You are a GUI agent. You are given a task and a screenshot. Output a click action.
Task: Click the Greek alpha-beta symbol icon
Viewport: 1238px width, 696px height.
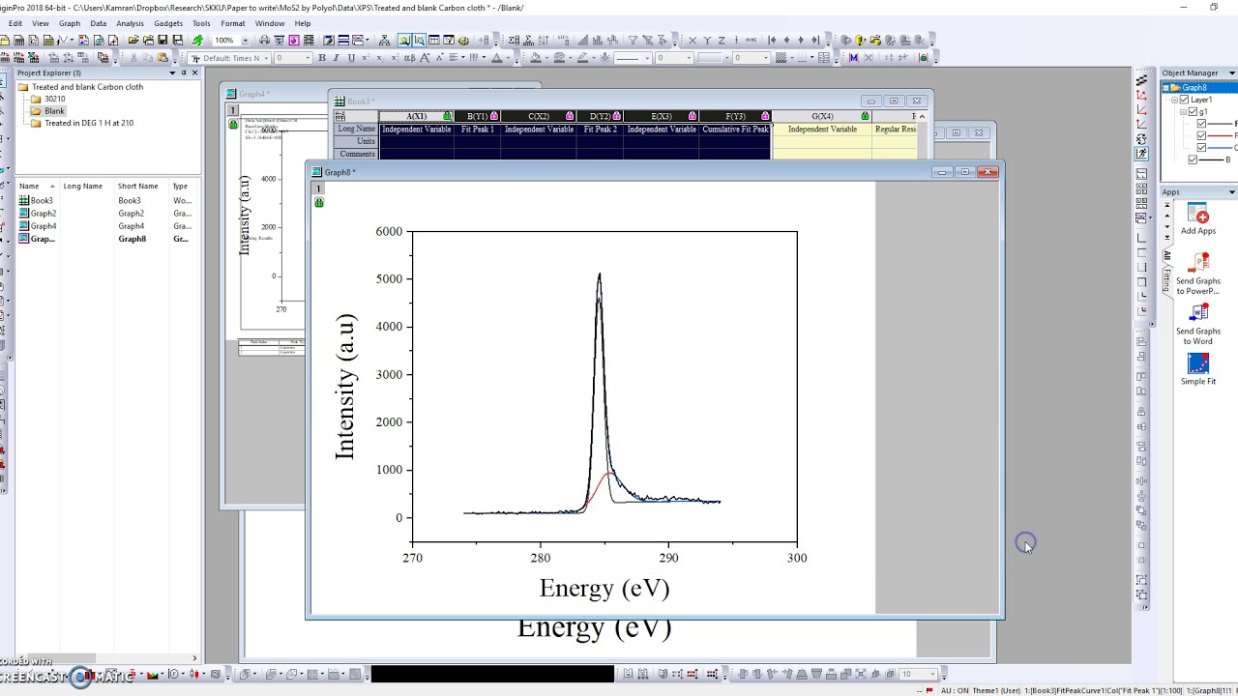(x=409, y=58)
